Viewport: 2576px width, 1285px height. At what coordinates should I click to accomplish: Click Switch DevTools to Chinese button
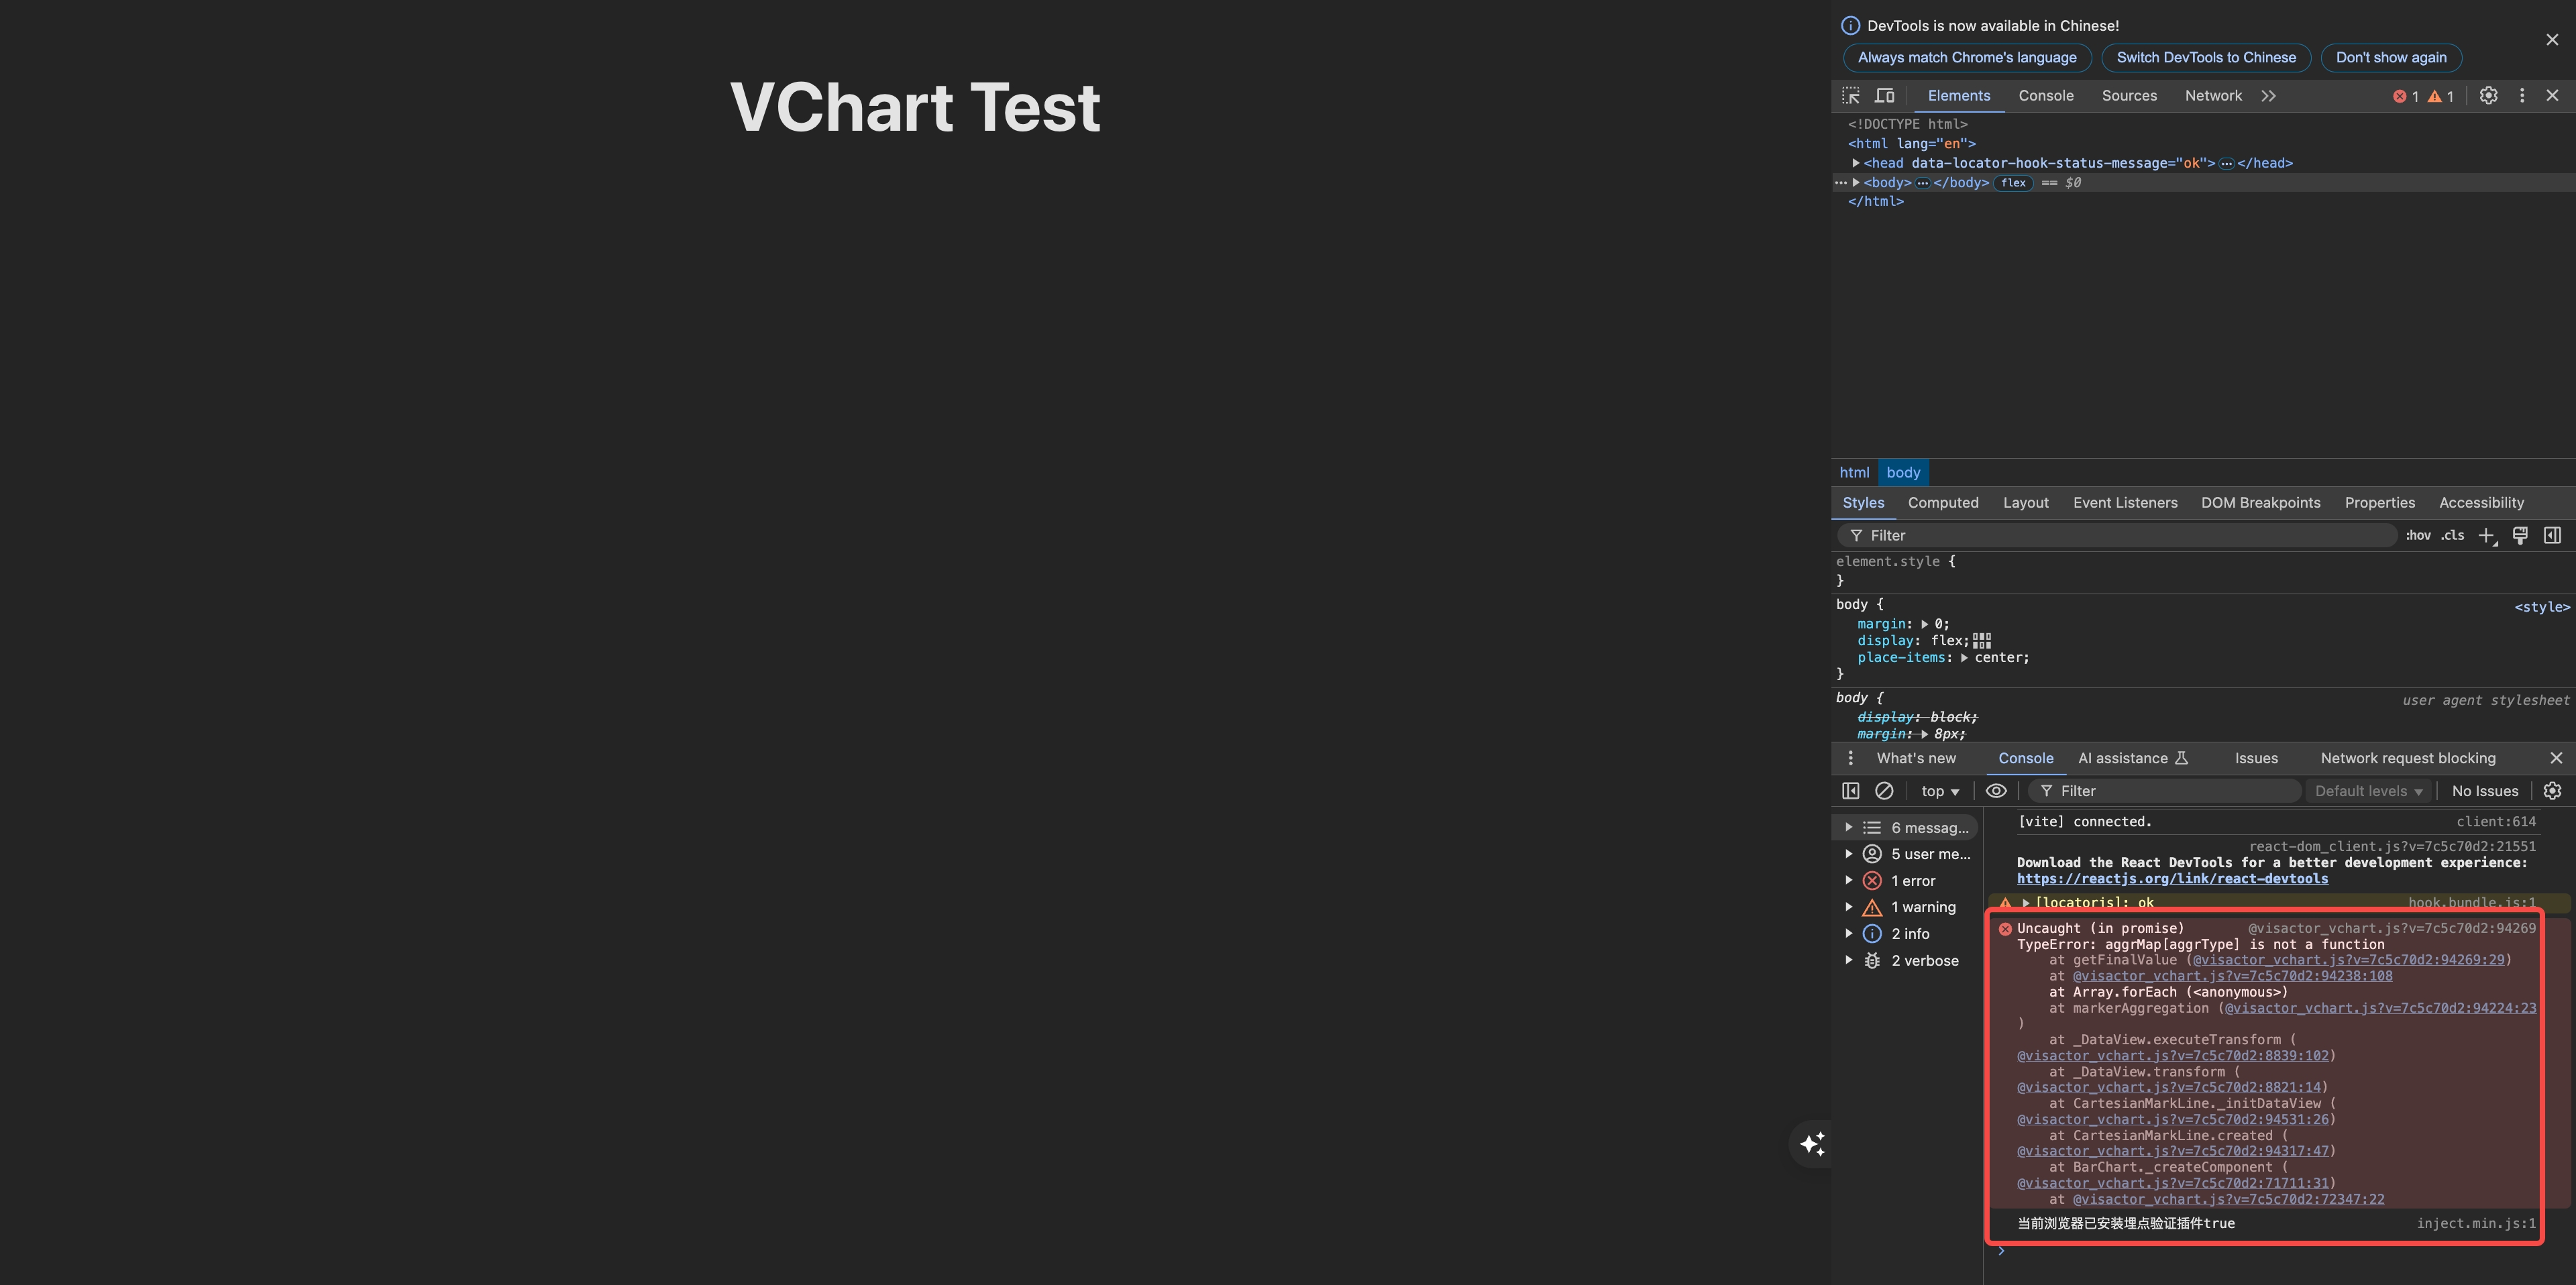(2206, 58)
